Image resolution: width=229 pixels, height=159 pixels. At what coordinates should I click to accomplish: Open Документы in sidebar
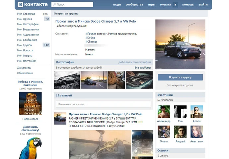[x=24, y=68]
